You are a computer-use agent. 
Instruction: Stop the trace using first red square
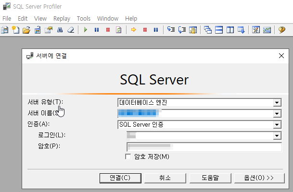pyautogui.click(x=108, y=30)
